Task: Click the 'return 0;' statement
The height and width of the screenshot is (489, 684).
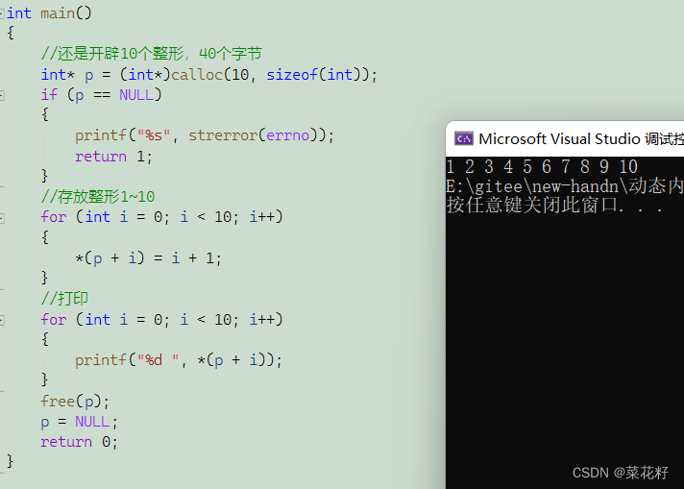Action: pos(80,442)
